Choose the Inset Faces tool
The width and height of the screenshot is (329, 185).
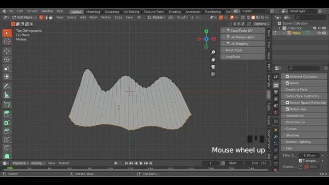7,122
